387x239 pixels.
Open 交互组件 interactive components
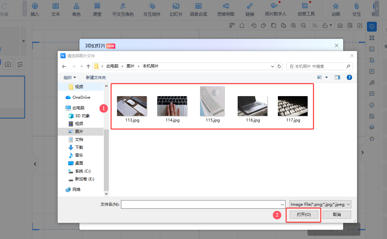[x=152, y=9]
